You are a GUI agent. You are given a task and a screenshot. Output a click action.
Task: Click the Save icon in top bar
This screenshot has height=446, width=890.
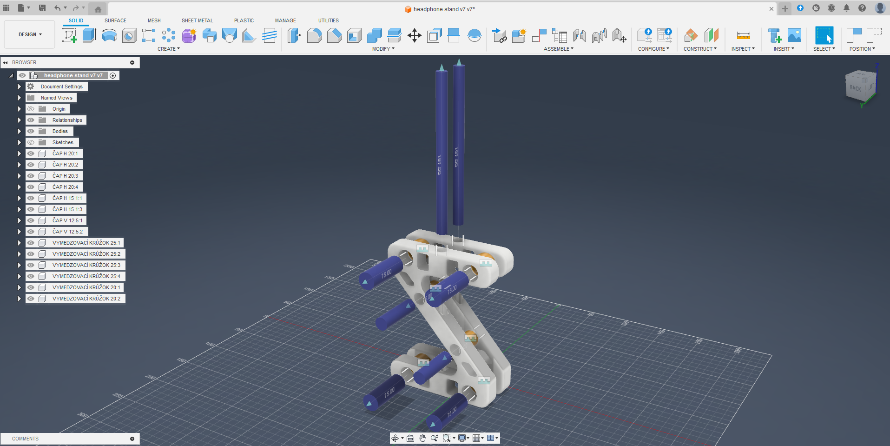click(x=42, y=8)
